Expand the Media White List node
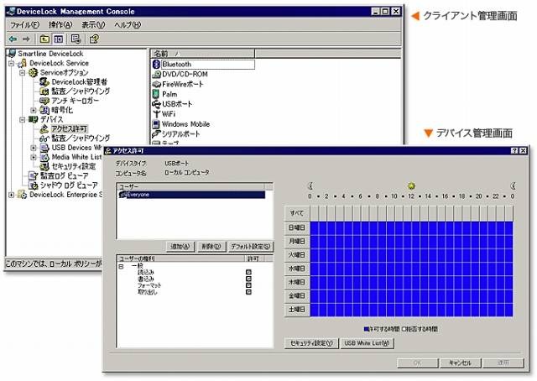Image resolution: width=537 pixels, height=381 pixels. point(34,157)
